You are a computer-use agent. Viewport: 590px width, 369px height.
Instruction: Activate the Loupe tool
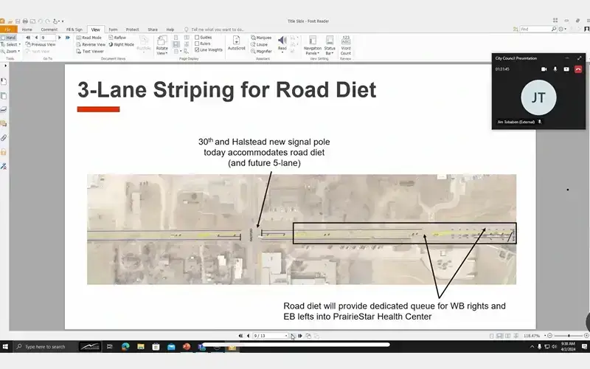tap(262, 44)
